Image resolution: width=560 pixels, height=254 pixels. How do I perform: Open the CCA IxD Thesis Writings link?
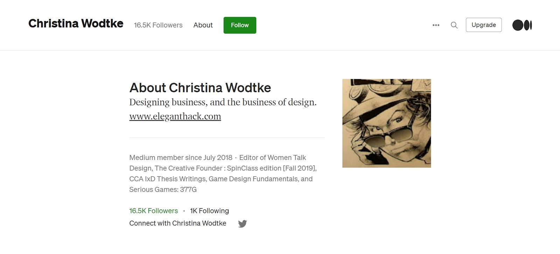click(x=167, y=179)
